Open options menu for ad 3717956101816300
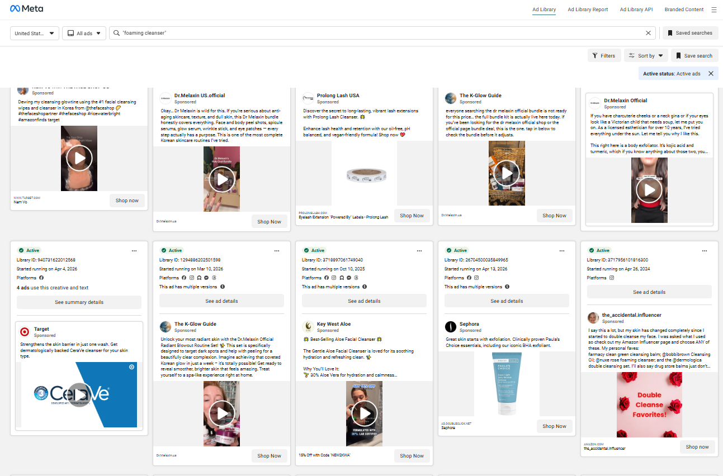The image size is (723, 476). 705,251
